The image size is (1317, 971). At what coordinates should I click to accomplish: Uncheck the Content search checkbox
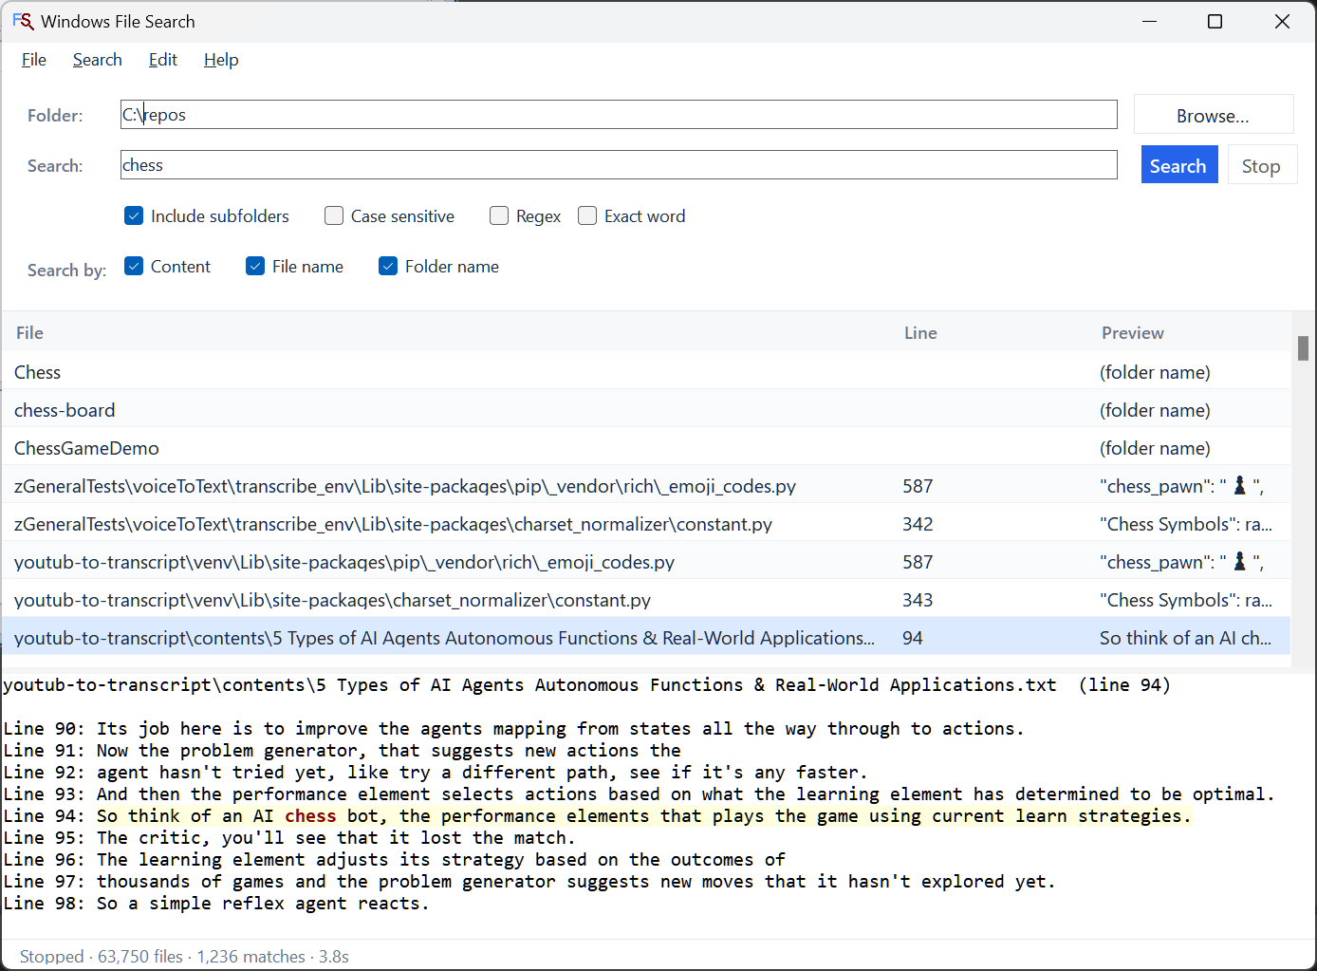134,267
